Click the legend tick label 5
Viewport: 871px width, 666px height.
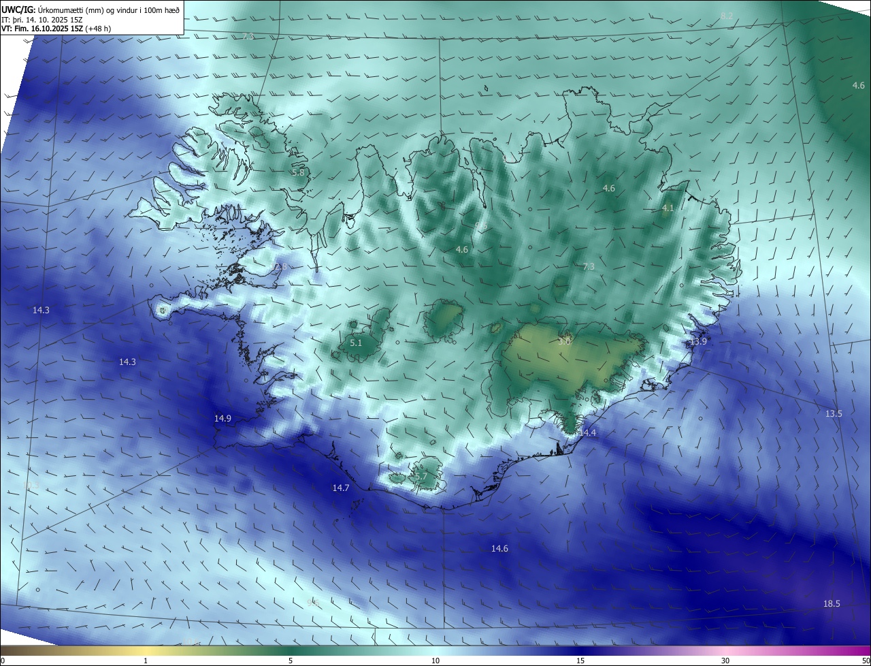pyautogui.click(x=291, y=661)
